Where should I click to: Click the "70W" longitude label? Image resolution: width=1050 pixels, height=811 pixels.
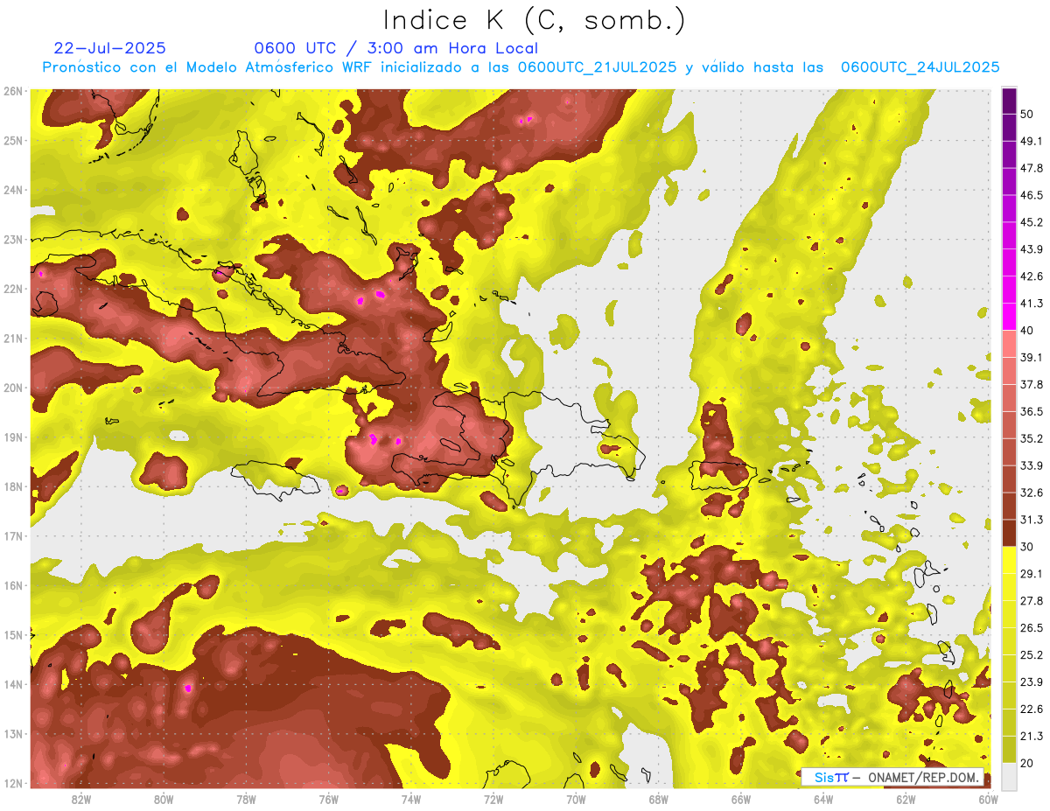576,799
